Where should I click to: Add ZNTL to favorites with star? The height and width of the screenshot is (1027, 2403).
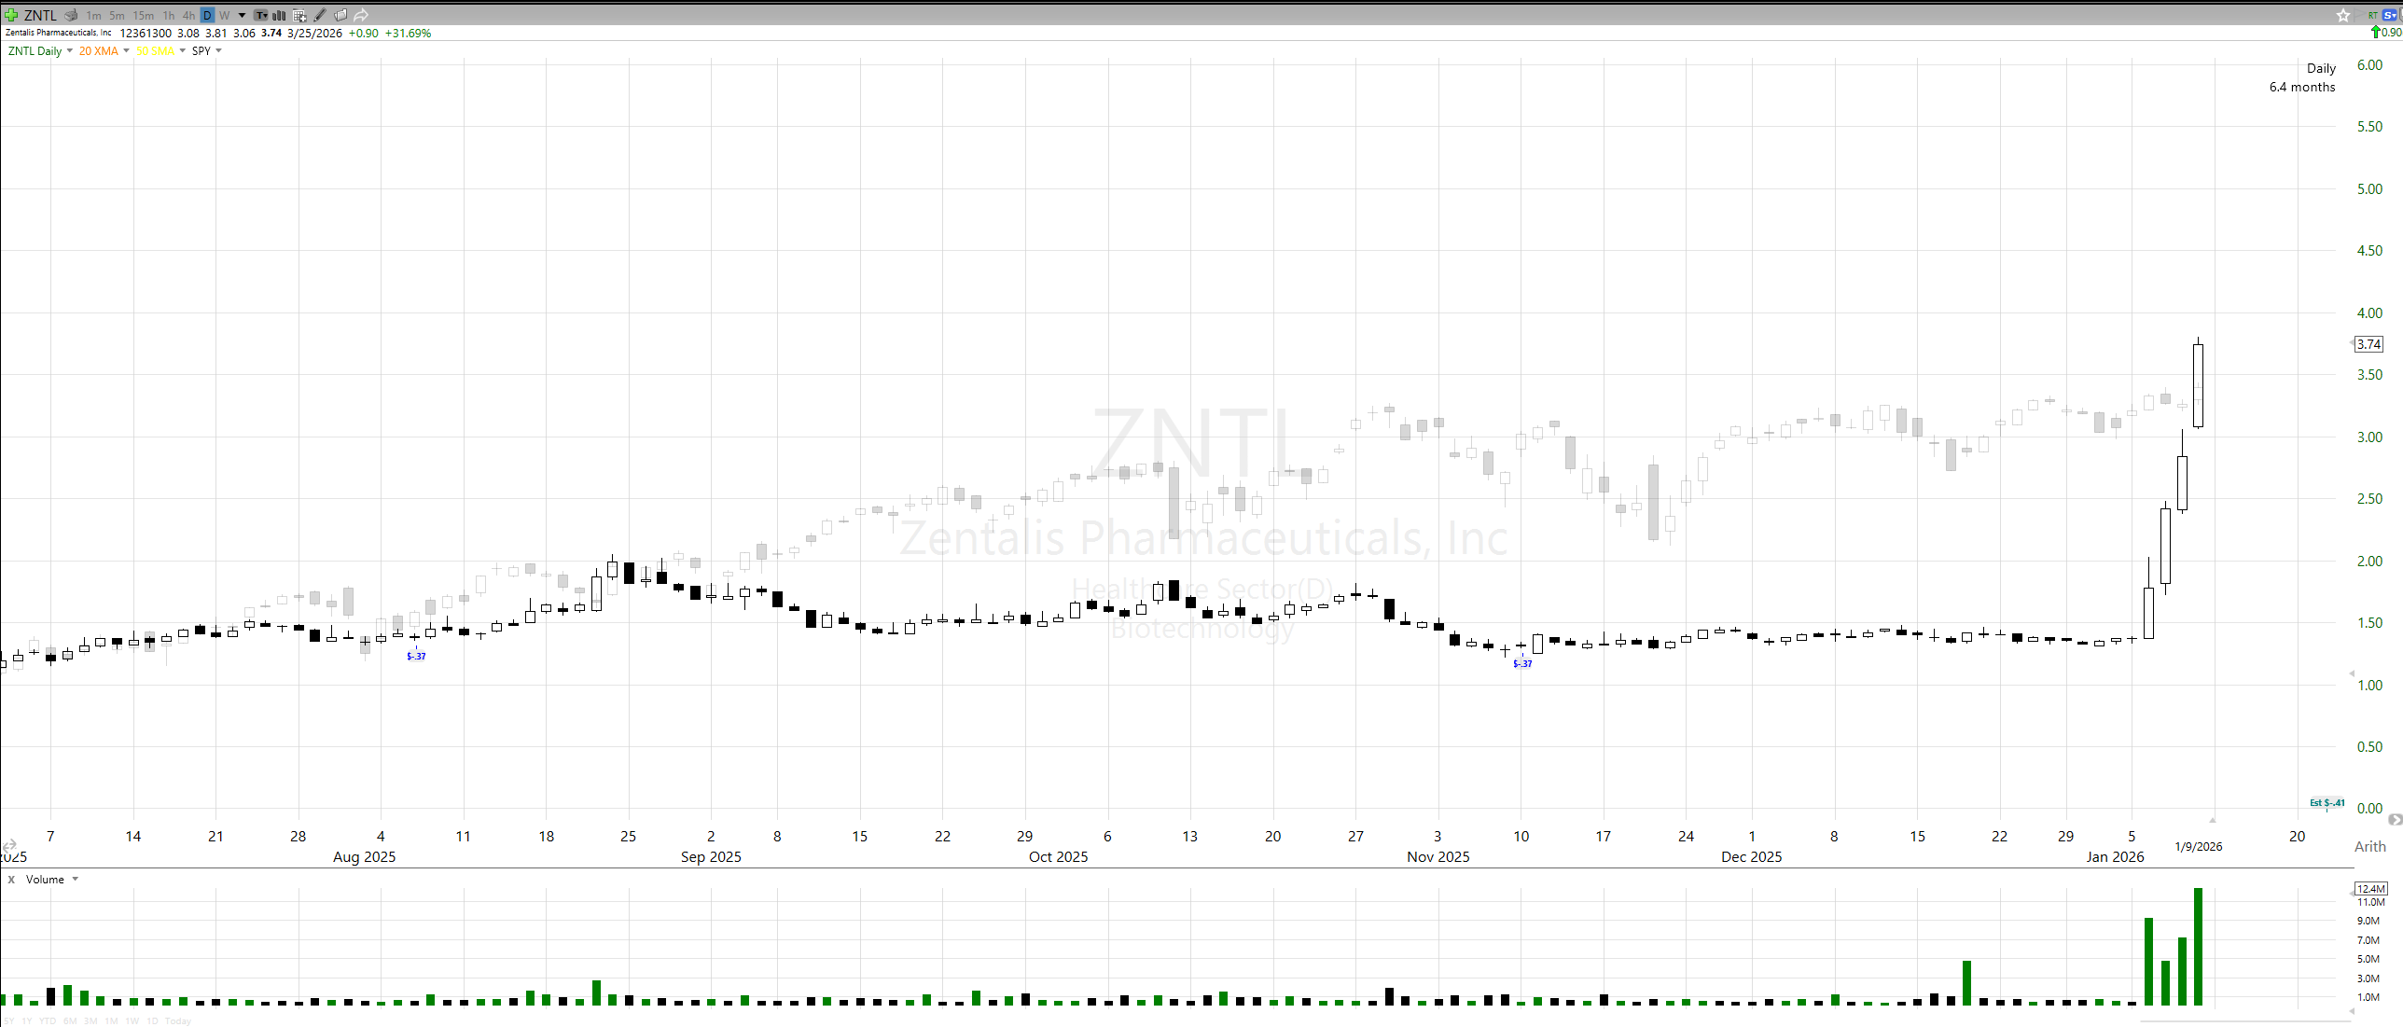[2342, 15]
